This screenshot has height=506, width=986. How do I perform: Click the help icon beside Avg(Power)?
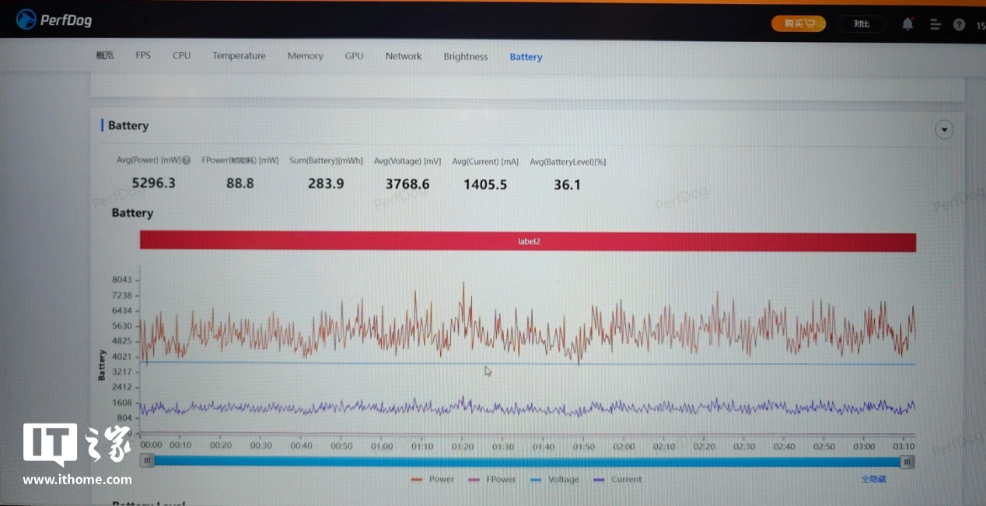click(x=187, y=161)
